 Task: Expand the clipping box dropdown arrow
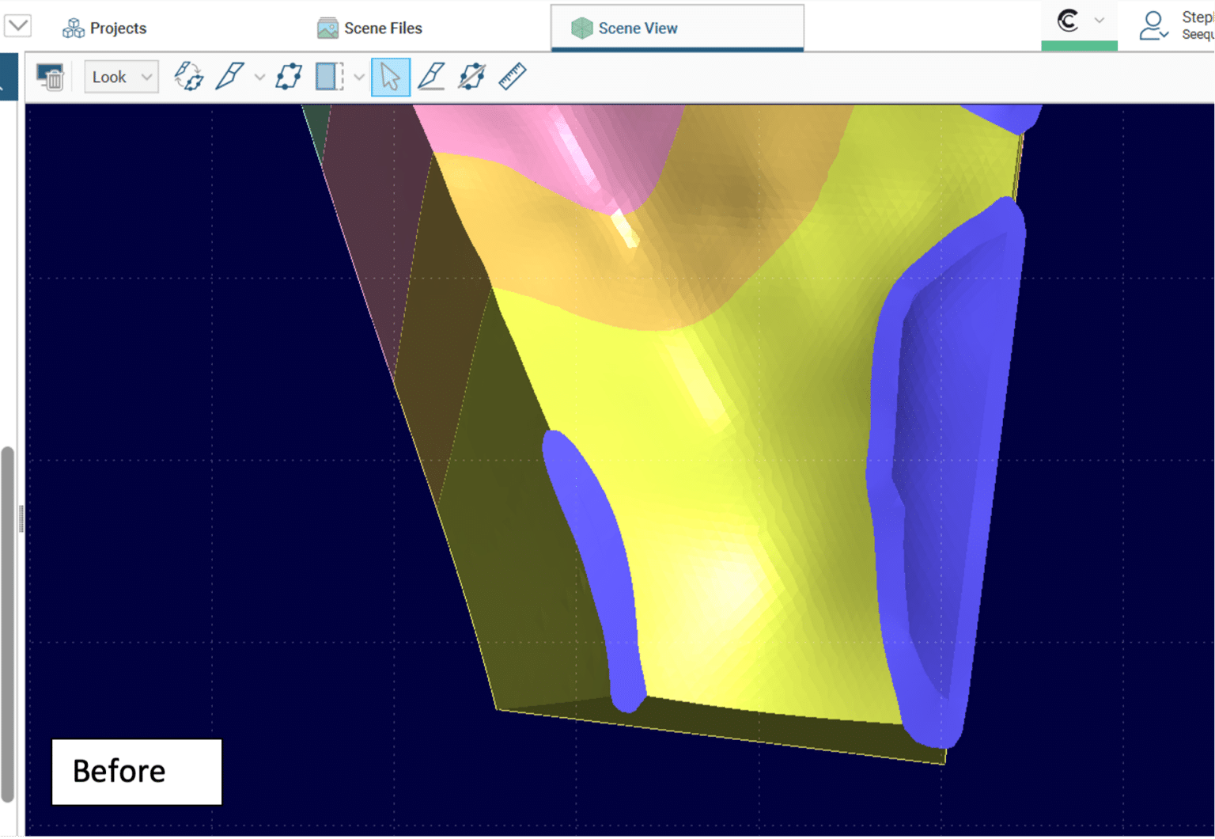(359, 78)
